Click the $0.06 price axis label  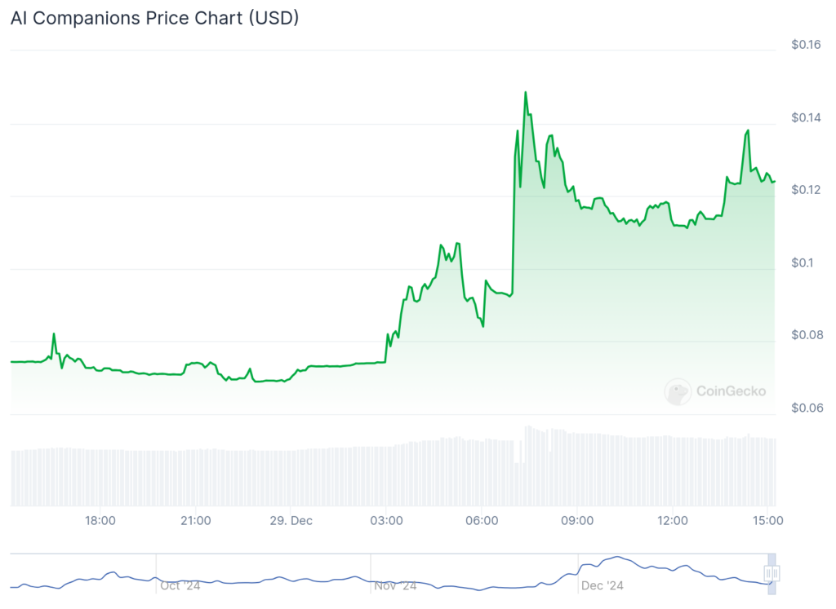click(806, 408)
